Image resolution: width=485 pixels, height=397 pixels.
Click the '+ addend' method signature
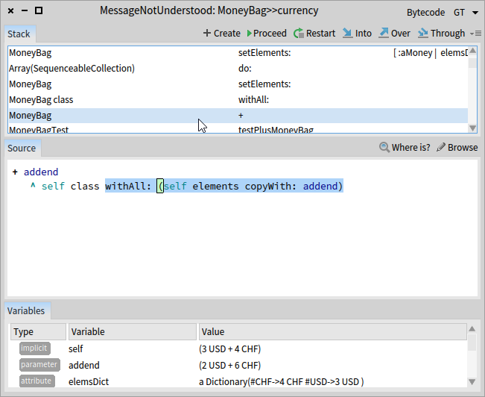pos(35,172)
